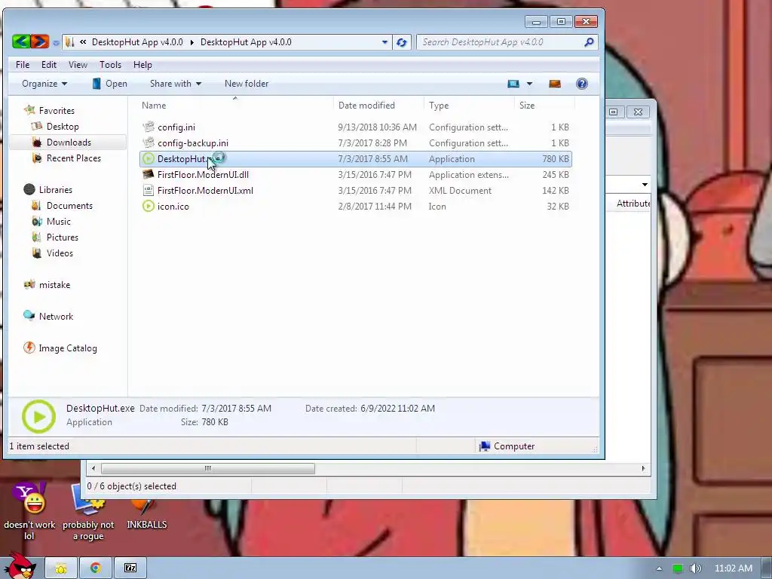The height and width of the screenshot is (579, 772).
Task: Click the large DesktopHut.exe details pane icon
Action: [x=38, y=416]
